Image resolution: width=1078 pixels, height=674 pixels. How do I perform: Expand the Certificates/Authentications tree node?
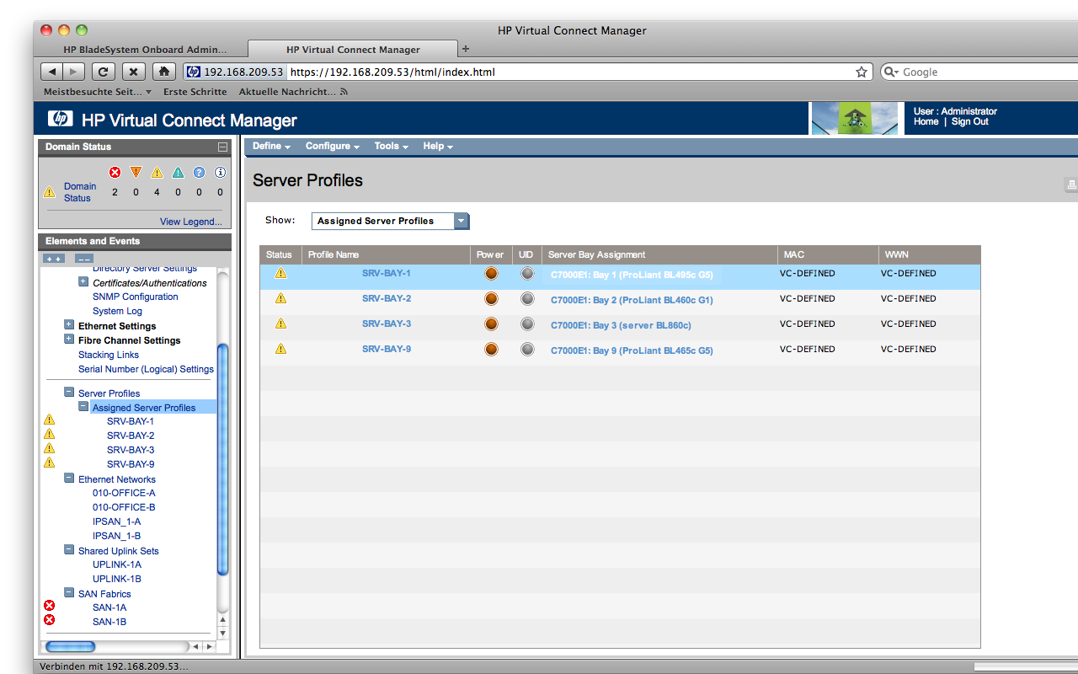(83, 282)
